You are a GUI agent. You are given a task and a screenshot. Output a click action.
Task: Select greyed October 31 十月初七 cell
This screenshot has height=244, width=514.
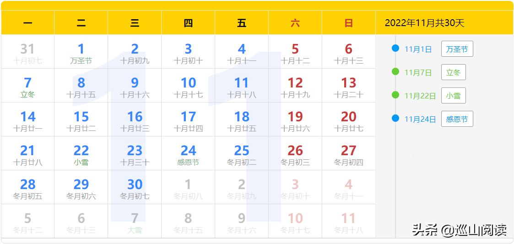click(27, 51)
